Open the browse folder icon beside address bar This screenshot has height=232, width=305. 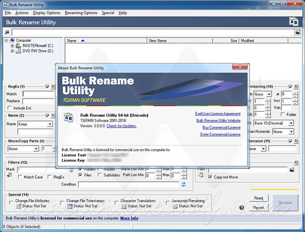(x=298, y=32)
